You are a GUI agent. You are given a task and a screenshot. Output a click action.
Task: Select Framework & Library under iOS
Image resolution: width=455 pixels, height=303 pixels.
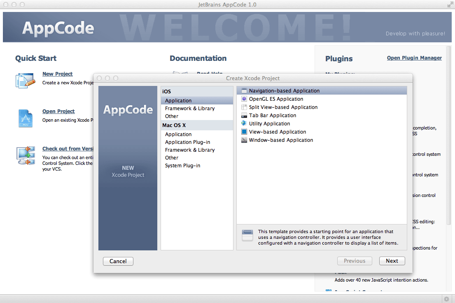(x=197, y=109)
